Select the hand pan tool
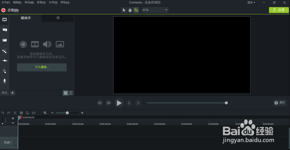 pos(130,10)
